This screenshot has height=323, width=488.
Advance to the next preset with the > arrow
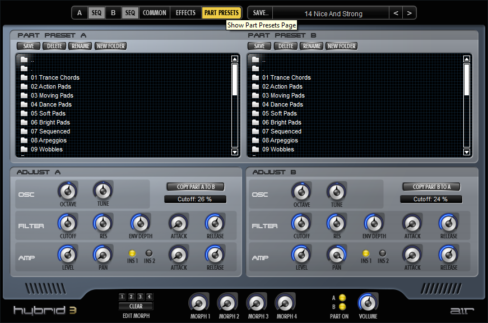409,13
